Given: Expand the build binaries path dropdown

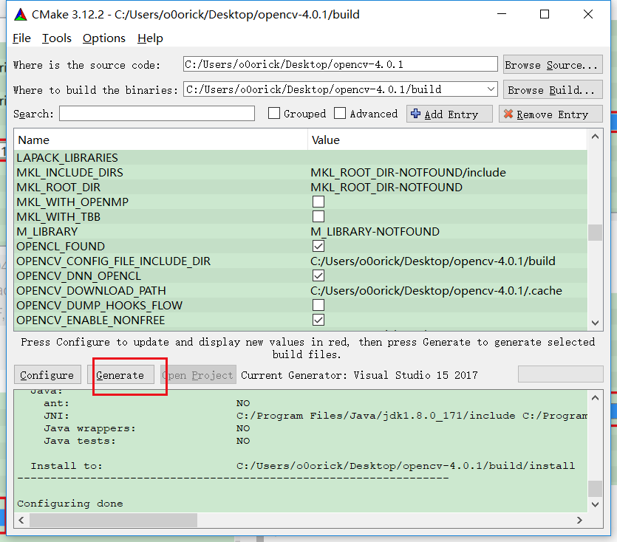Looking at the screenshot, I should (x=491, y=89).
